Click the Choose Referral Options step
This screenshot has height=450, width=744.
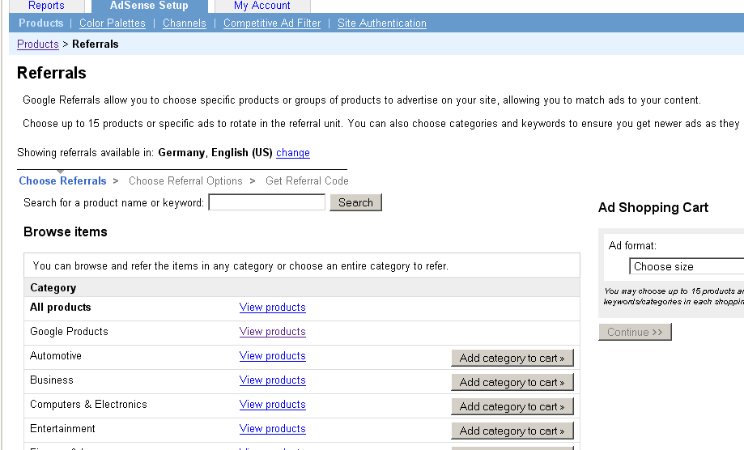(185, 181)
